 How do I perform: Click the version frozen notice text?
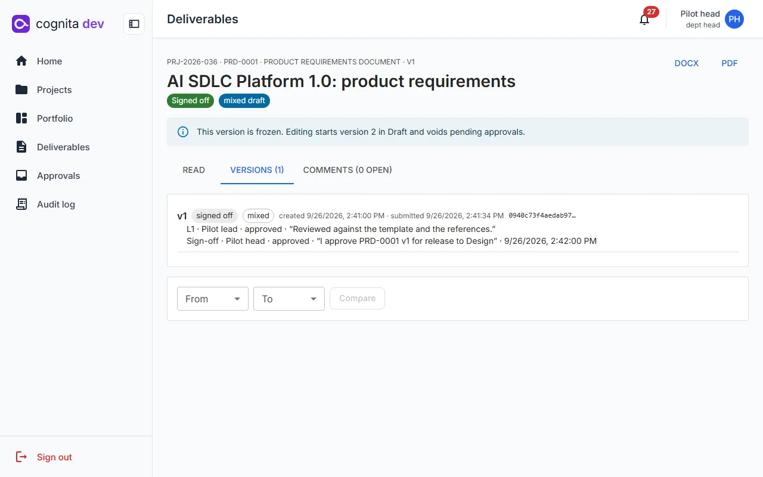point(361,132)
